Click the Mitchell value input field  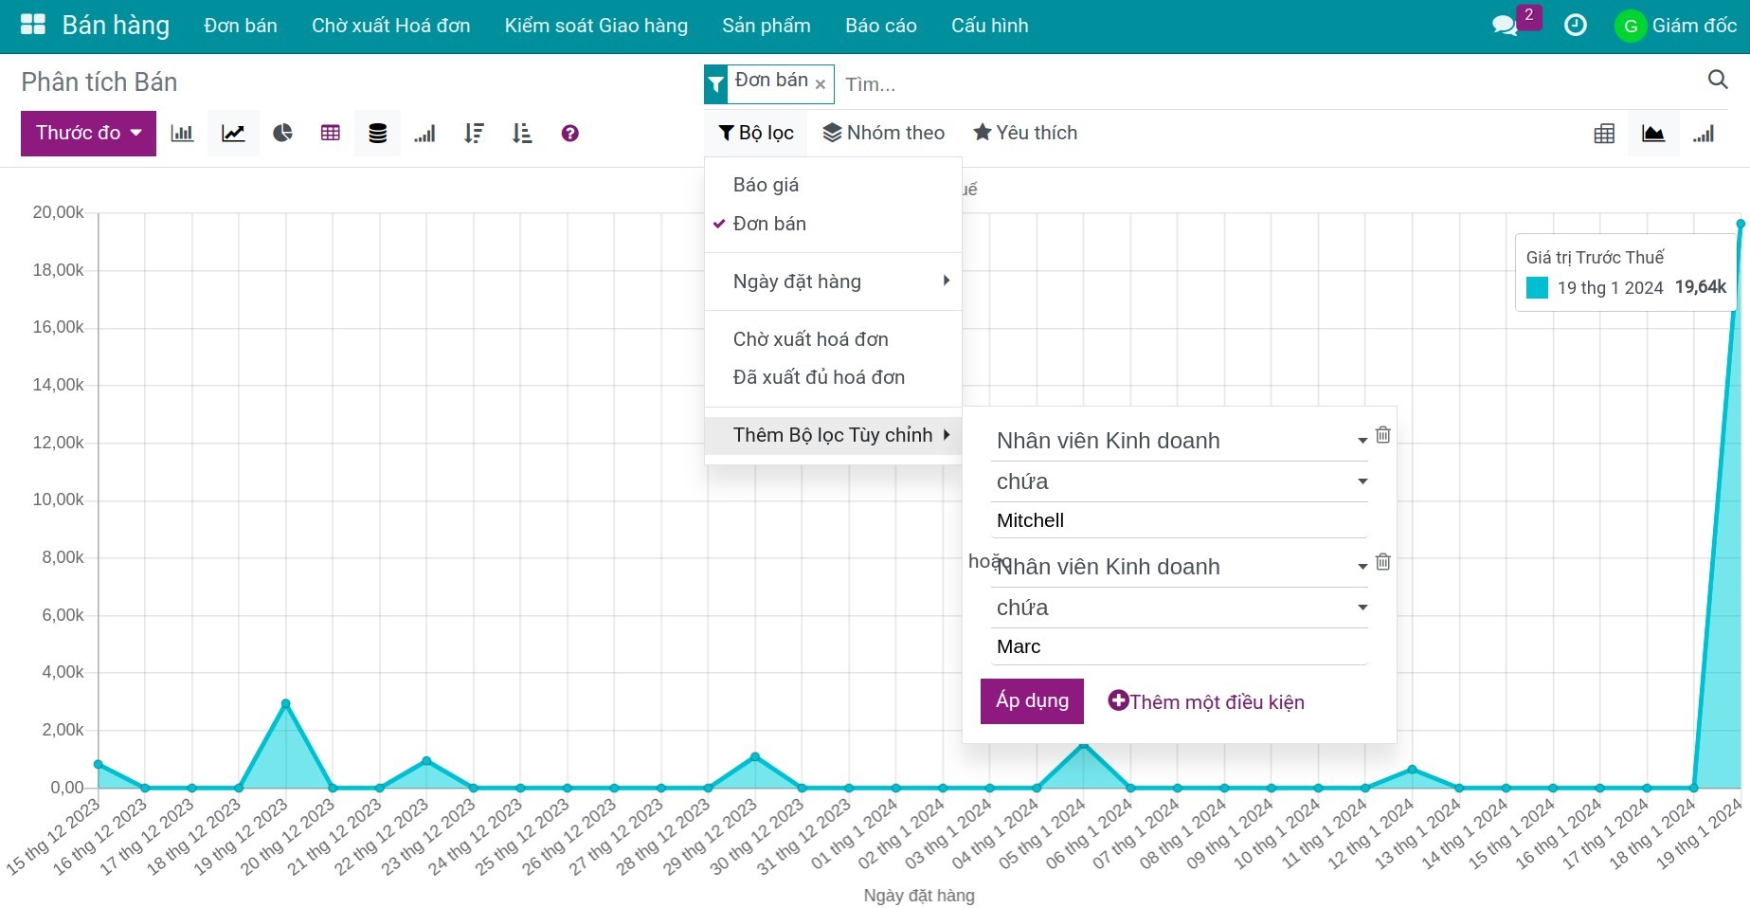point(1180,520)
